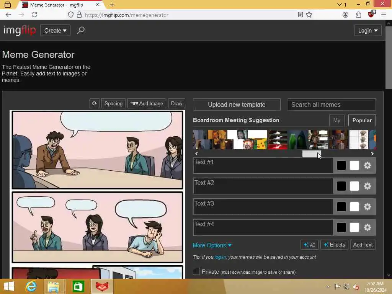The image size is (392, 294).
Task: Follow the log in link in tip
Action: (x=220, y=257)
